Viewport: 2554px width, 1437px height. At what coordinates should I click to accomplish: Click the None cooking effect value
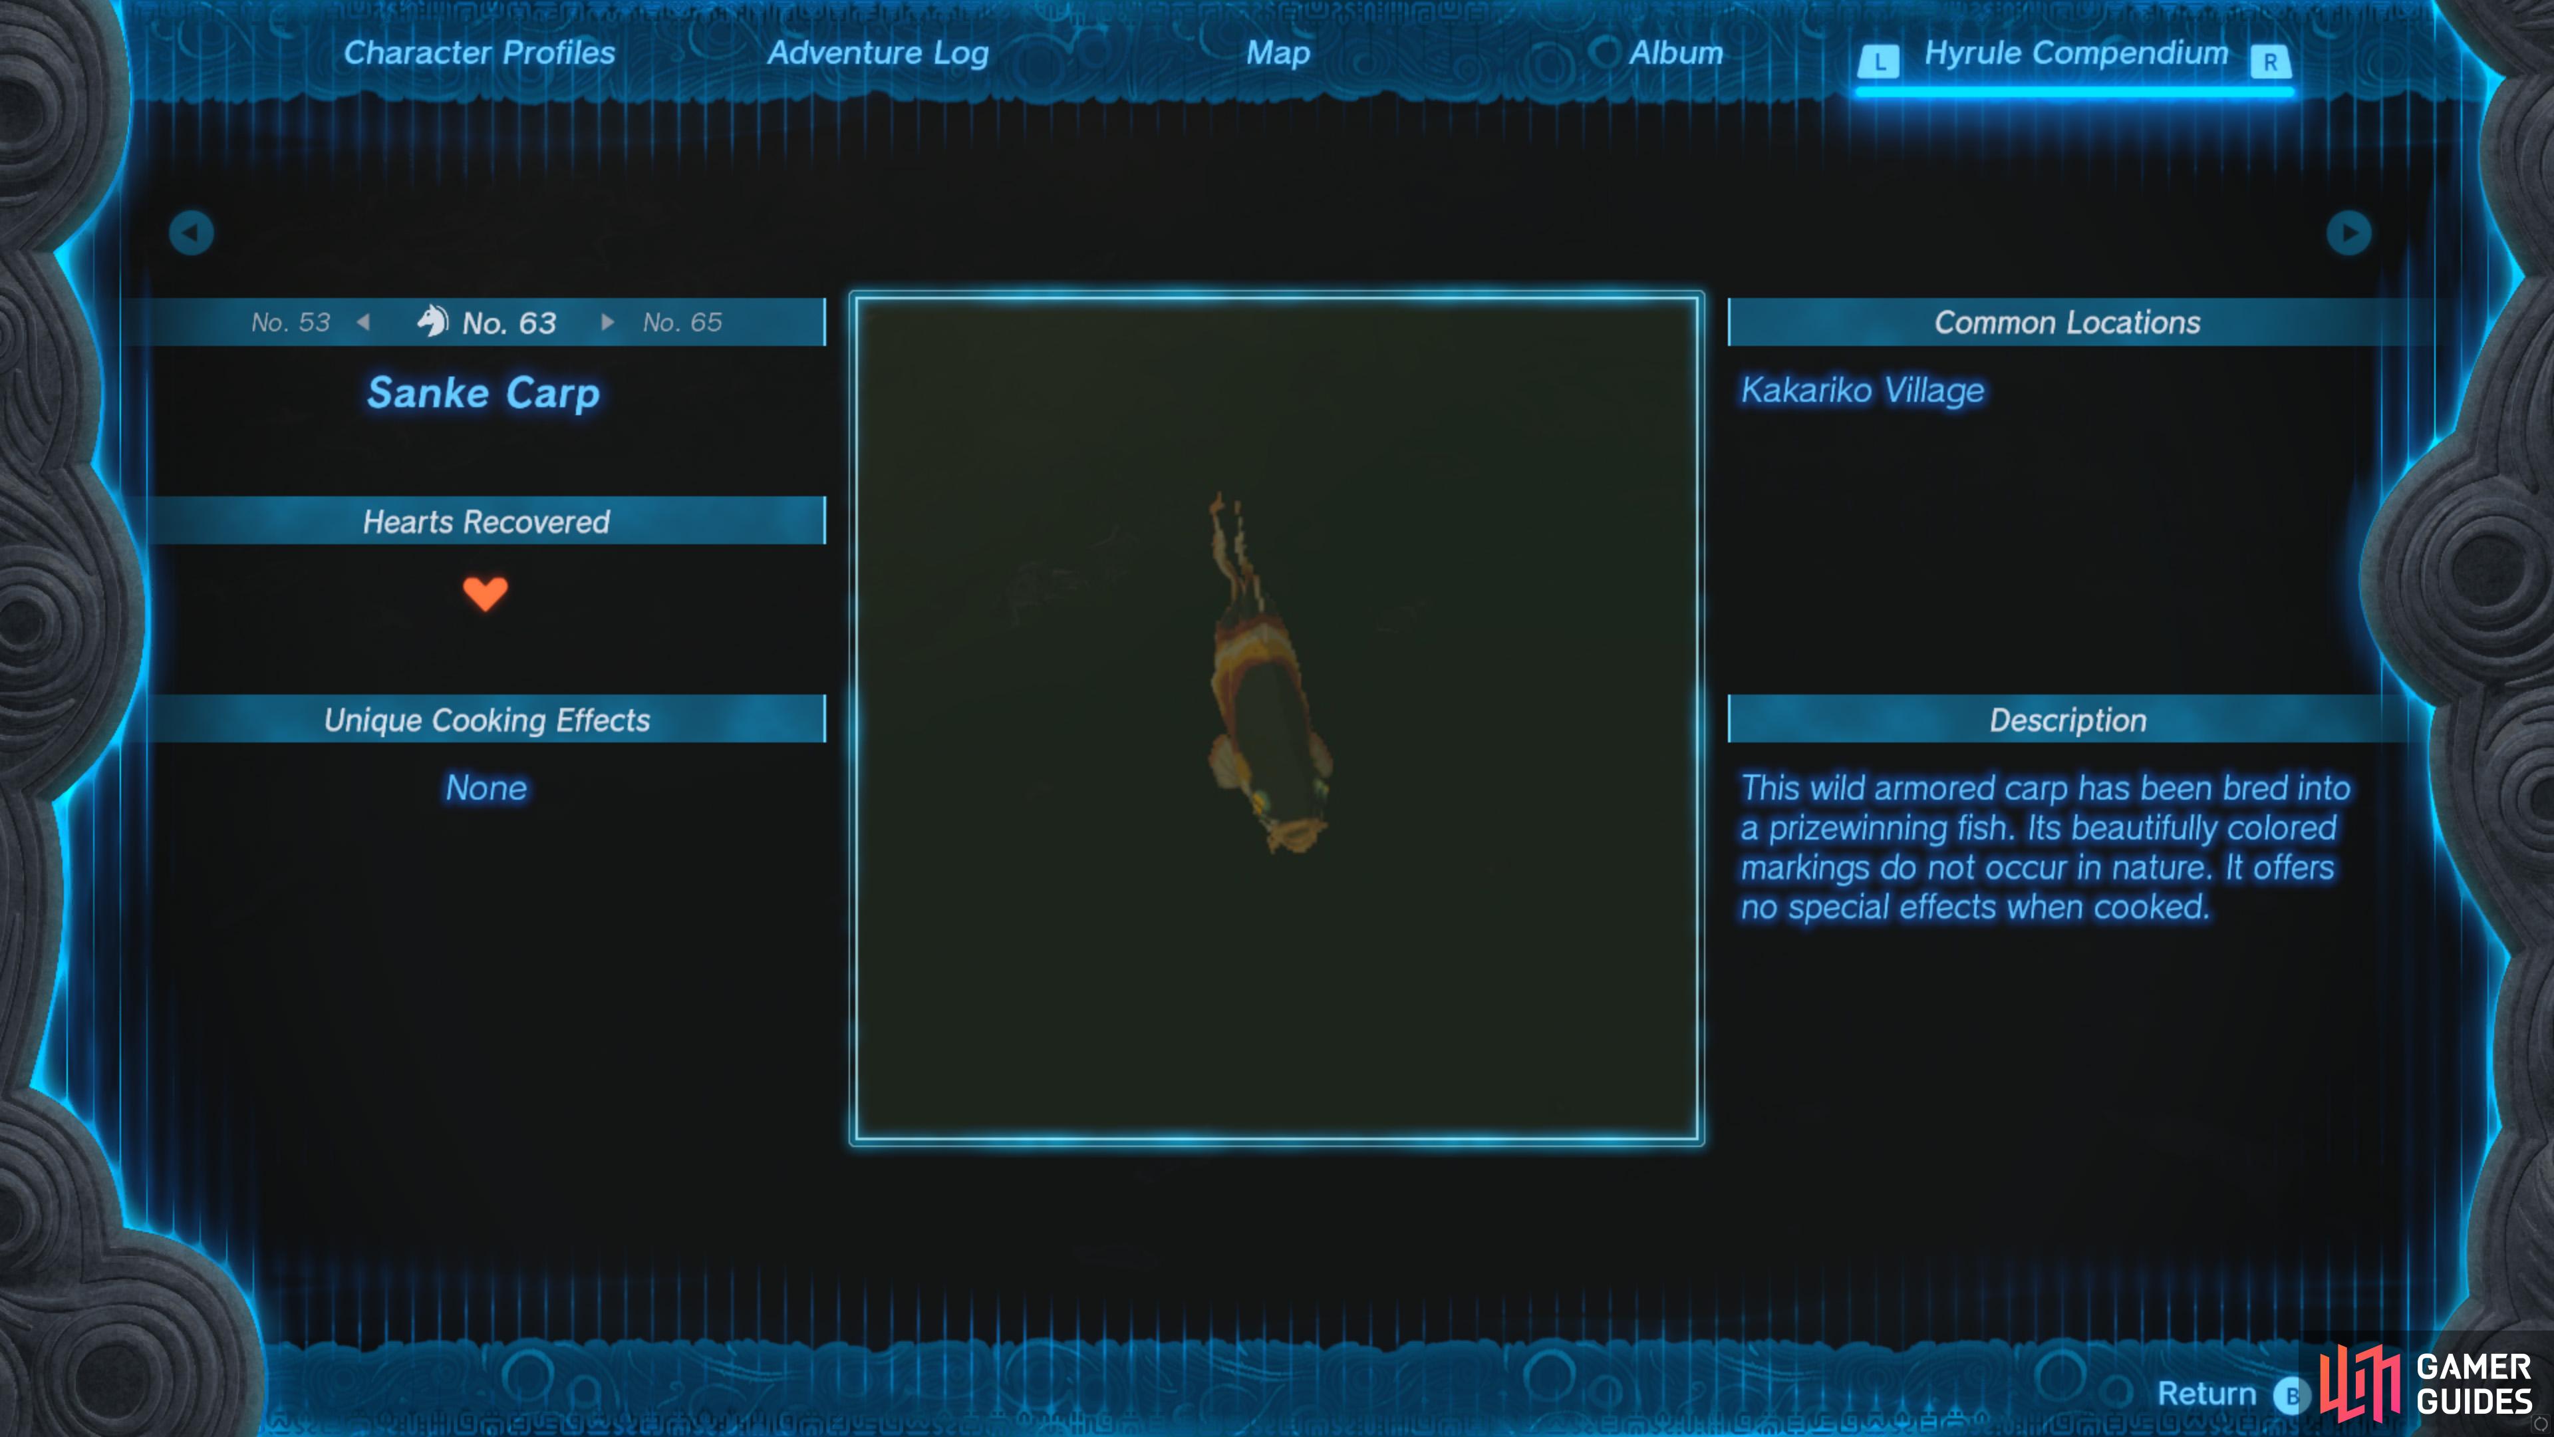pyautogui.click(x=486, y=788)
